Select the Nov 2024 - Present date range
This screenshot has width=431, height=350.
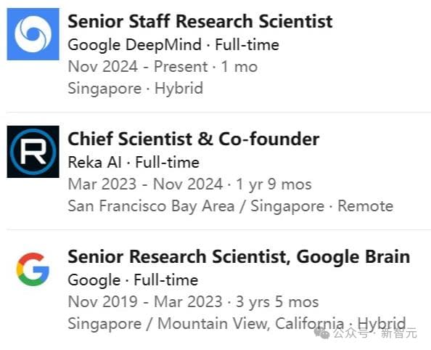(x=138, y=67)
